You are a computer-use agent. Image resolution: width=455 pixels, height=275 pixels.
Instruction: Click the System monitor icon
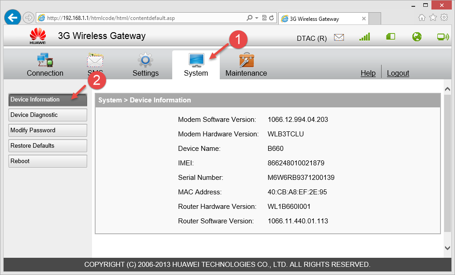(x=196, y=60)
